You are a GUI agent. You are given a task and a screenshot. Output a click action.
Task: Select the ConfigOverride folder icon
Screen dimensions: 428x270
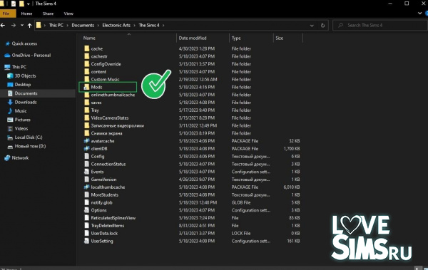87,64
